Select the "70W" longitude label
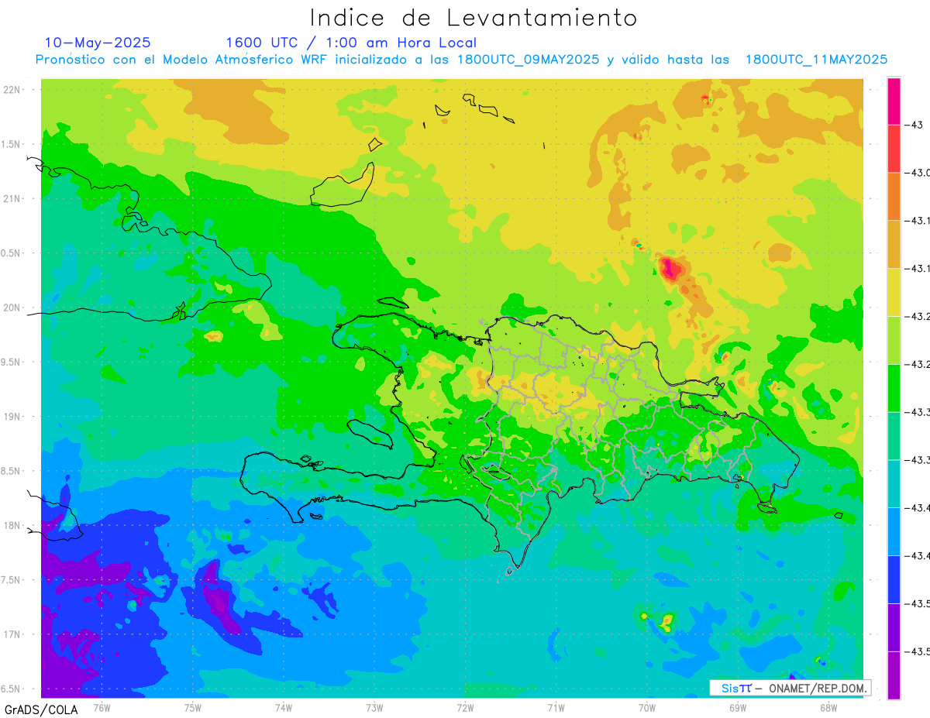This screenshot has width=930, height=718. click(x=647, y=707)
